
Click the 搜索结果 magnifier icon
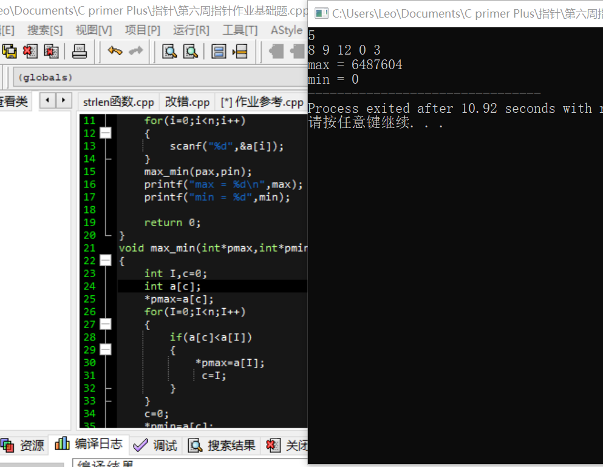(195, 446)
